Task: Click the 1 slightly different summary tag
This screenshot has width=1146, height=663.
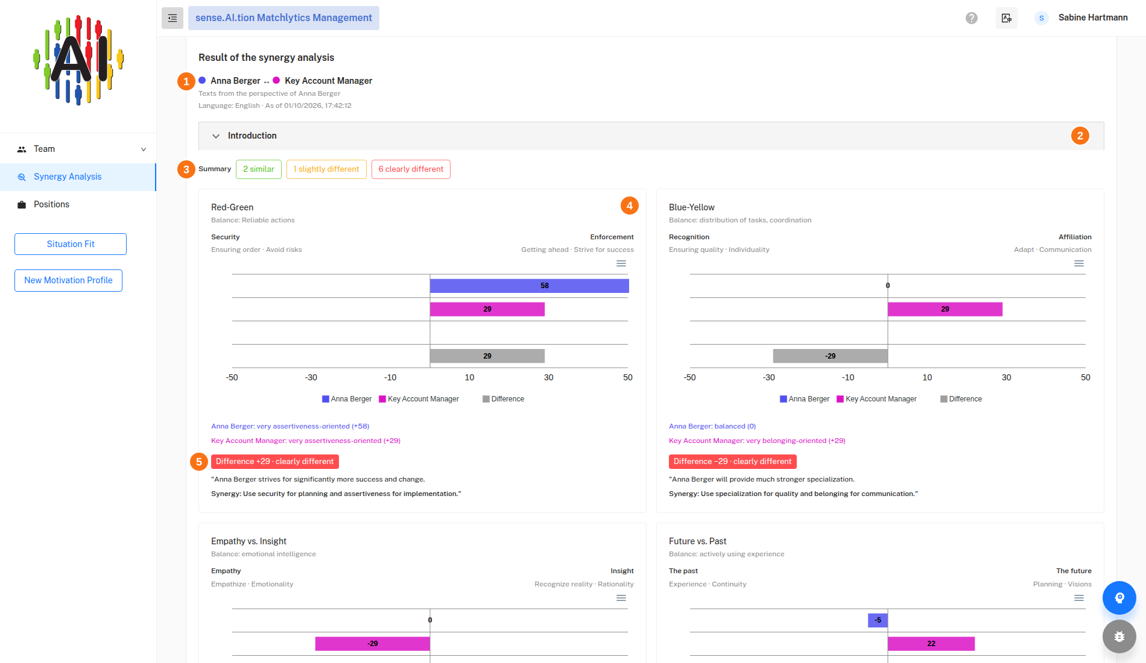Action: [x=326, y=169]
